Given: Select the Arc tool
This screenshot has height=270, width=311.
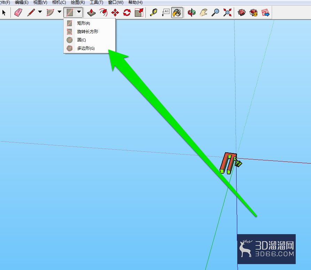Looking at the screenshot, I should tap(50, 13).
